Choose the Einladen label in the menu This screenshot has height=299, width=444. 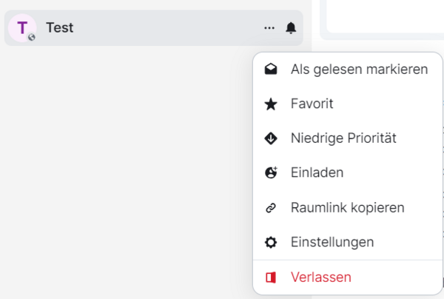pos(317,172)
